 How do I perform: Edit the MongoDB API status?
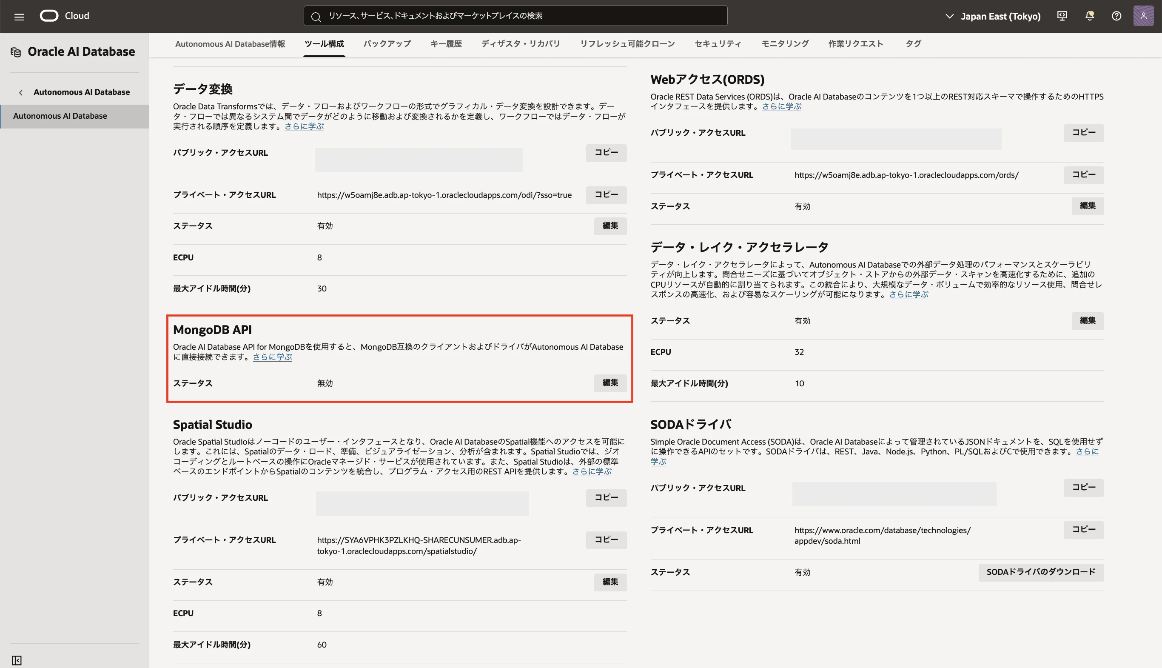610,383
